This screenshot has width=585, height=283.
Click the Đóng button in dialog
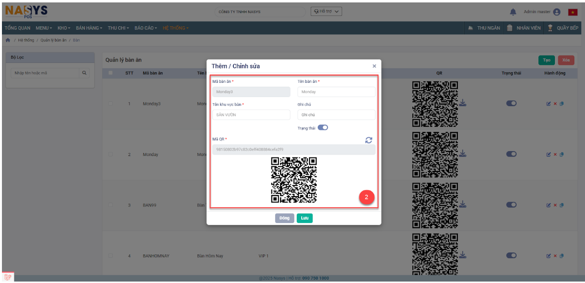284,218
